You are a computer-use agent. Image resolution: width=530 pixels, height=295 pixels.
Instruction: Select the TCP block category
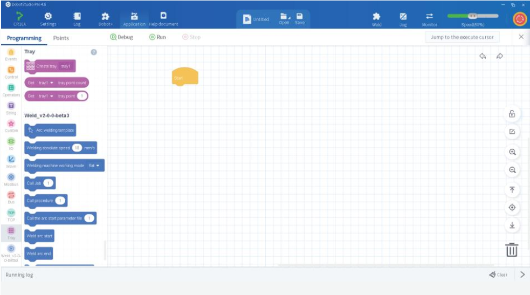(x=11, y=215)
